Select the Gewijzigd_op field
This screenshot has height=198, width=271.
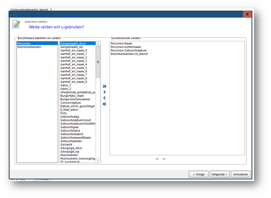click(x=77, y=151)
